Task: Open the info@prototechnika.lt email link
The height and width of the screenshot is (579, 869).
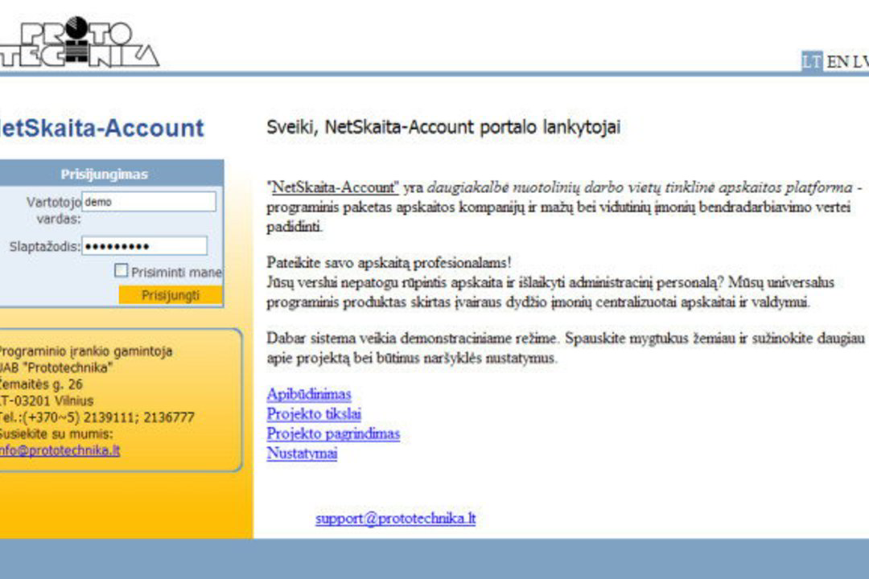Action: coord(60,450)
